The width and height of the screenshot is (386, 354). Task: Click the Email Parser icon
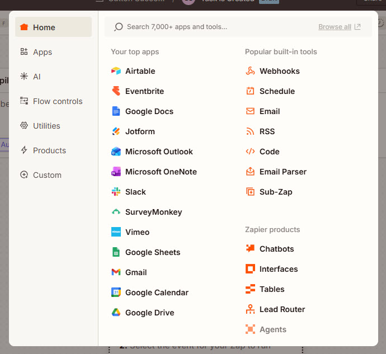point(250,172)
